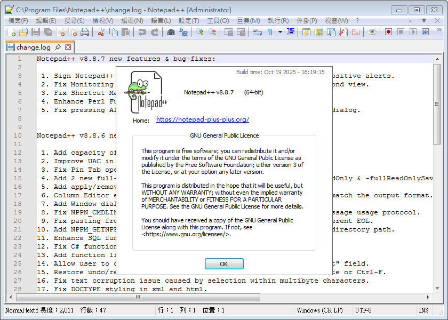Open the 編輯(E) menu
Screen dimensions: 448x320
pyautogui.click(x=46, y=21)
